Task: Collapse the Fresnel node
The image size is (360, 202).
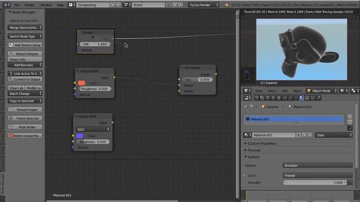Action: [79, 33]
